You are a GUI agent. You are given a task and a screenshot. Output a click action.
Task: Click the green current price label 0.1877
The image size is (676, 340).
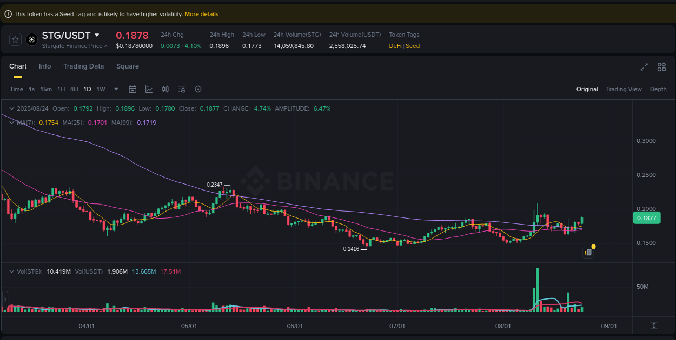pyautogui.click(x=647, y=217)
